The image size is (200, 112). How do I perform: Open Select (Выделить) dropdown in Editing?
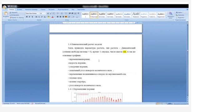coord(181,18)
